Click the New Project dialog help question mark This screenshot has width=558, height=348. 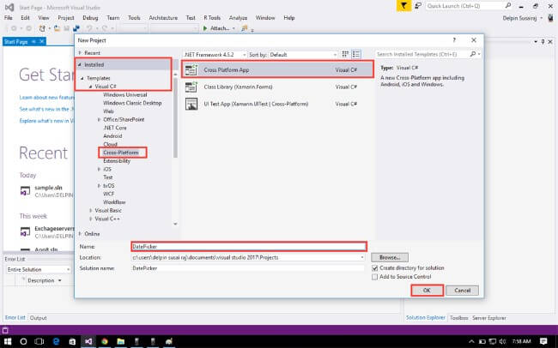coord(454,40)
